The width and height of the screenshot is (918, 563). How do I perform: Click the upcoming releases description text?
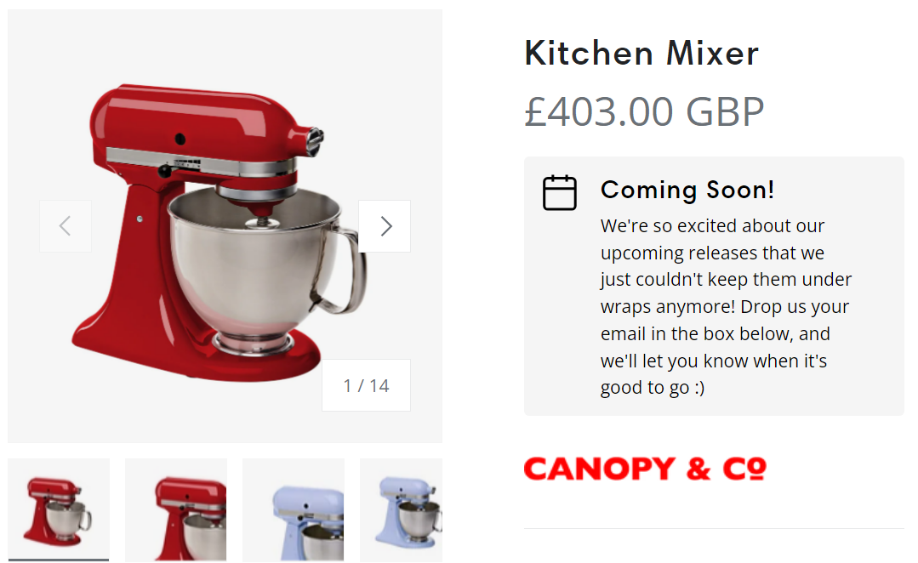tap(726, 307)
